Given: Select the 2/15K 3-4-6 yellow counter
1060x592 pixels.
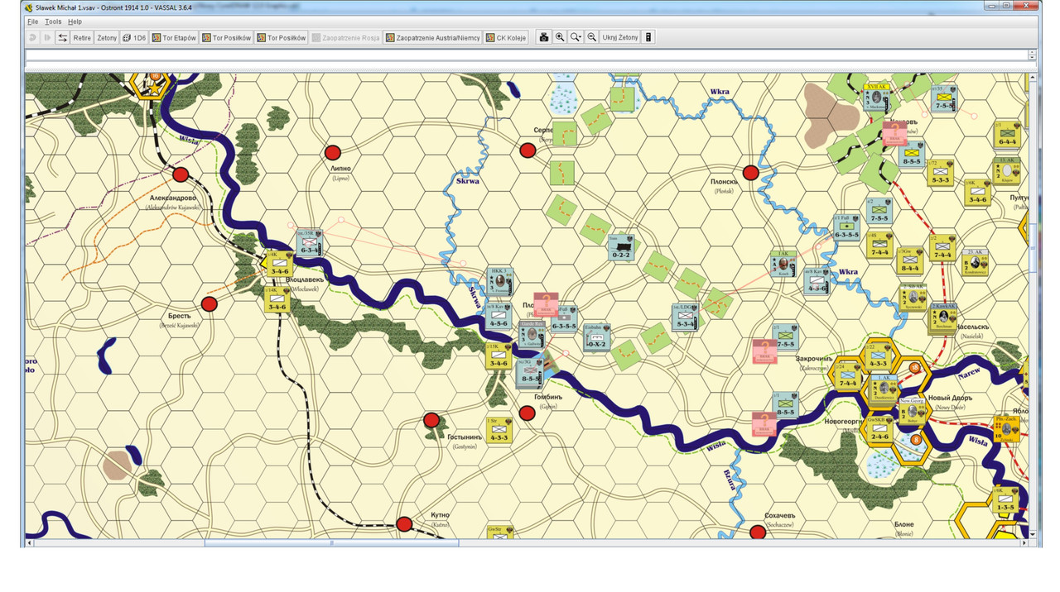Looking at the screenshot, I should click(499, 356).
